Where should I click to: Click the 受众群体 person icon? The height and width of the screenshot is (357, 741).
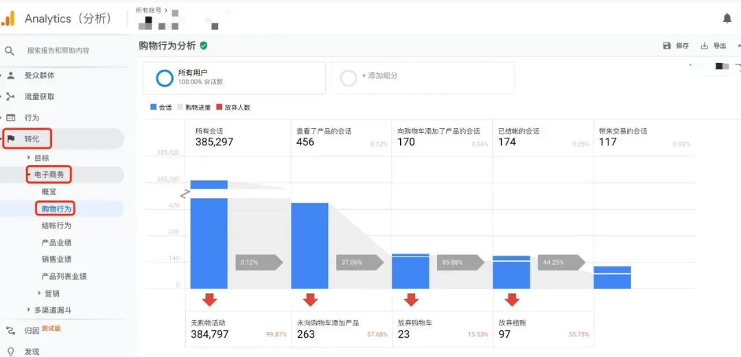(x=11, y=75)
